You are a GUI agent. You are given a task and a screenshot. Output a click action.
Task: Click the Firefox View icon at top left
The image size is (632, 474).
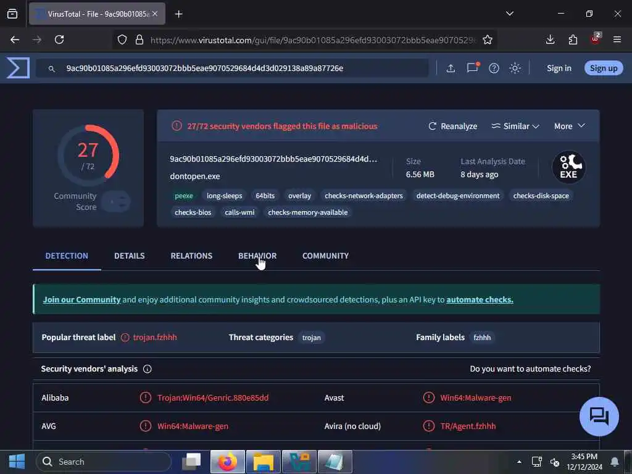12,14
